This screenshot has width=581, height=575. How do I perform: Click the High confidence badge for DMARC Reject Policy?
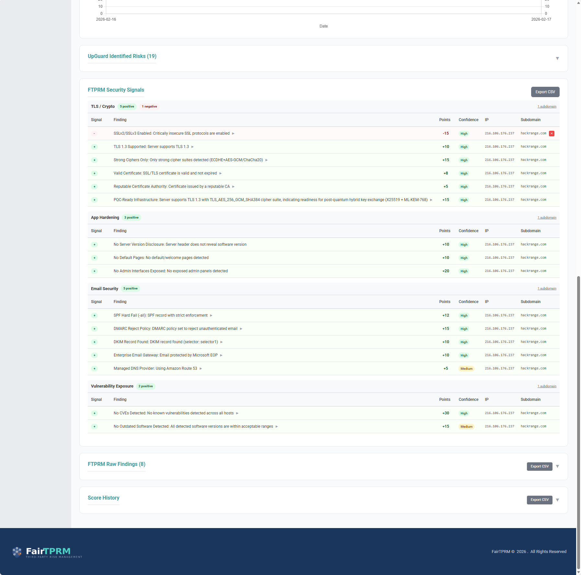point(464,329)
